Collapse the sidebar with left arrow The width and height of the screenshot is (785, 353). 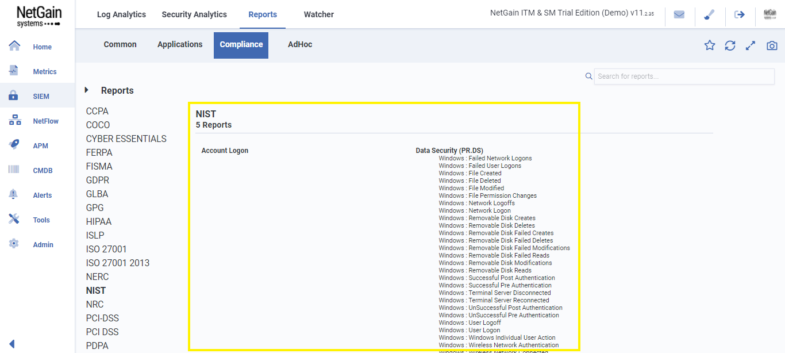click(x=11, y=344)
